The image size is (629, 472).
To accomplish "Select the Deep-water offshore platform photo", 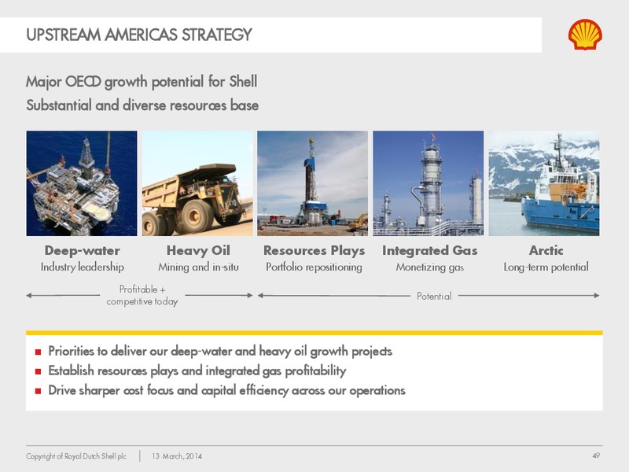I will coord(82,183).
